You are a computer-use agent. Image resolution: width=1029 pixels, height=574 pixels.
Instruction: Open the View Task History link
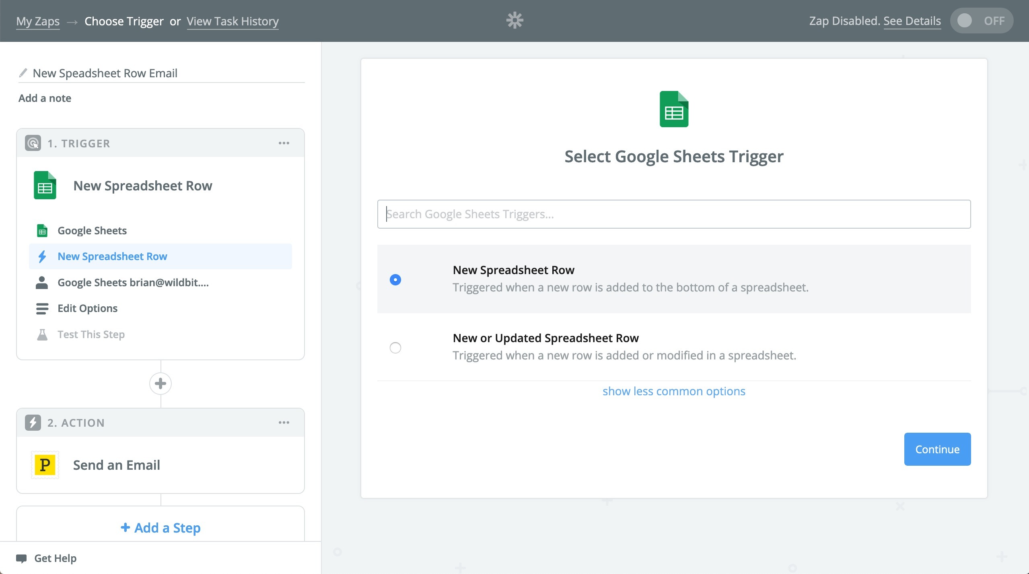coord(233,21)
